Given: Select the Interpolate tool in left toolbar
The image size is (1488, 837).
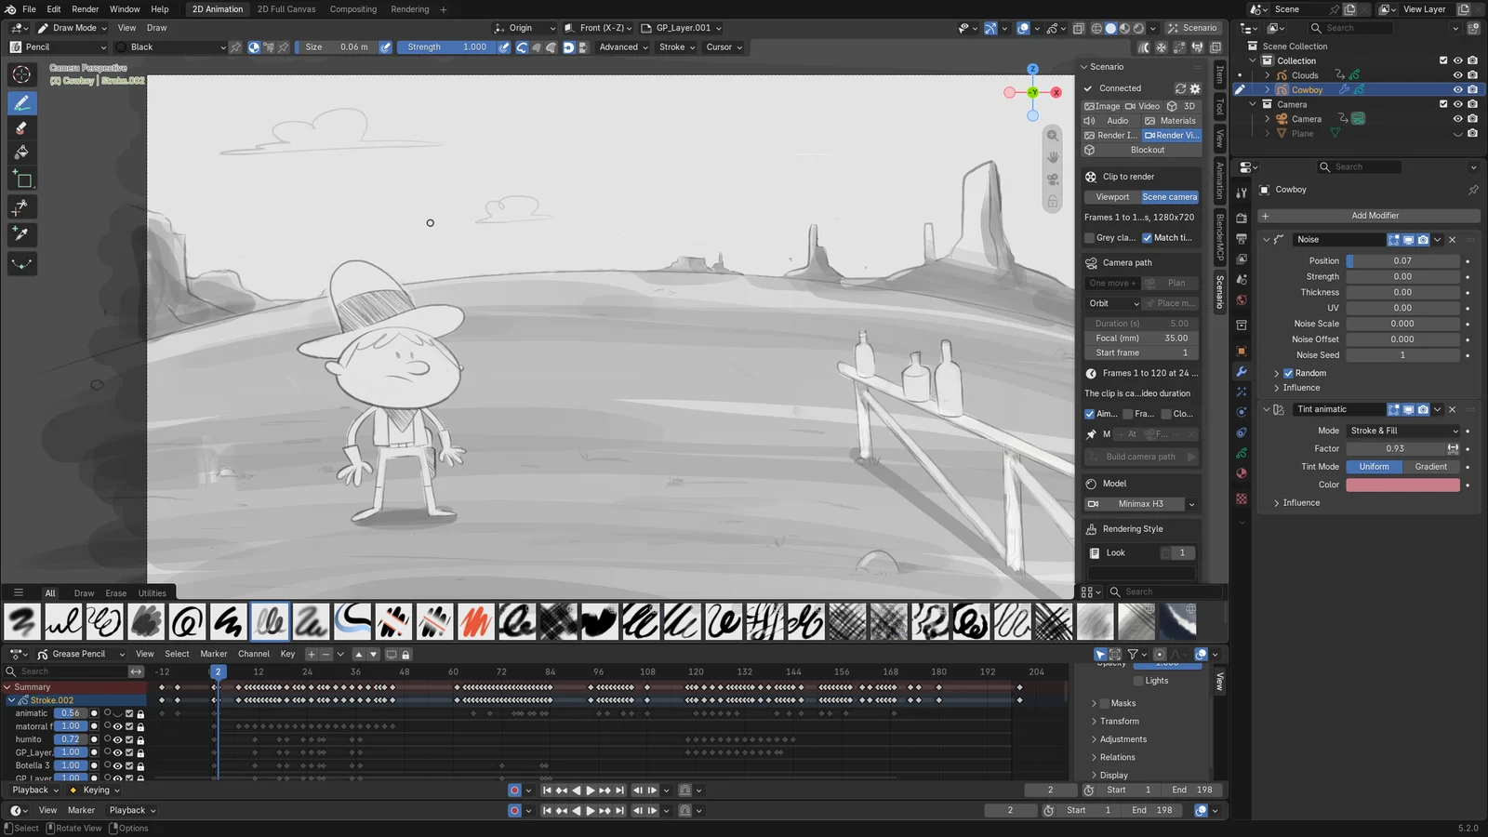Looking at the screenshot, I should 22,263.
